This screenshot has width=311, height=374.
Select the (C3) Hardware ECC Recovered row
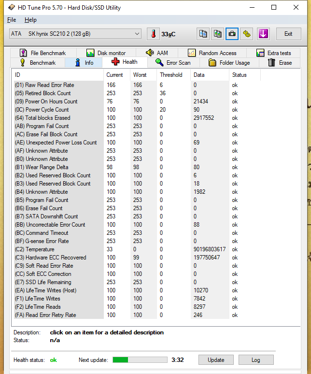[137, 258]
